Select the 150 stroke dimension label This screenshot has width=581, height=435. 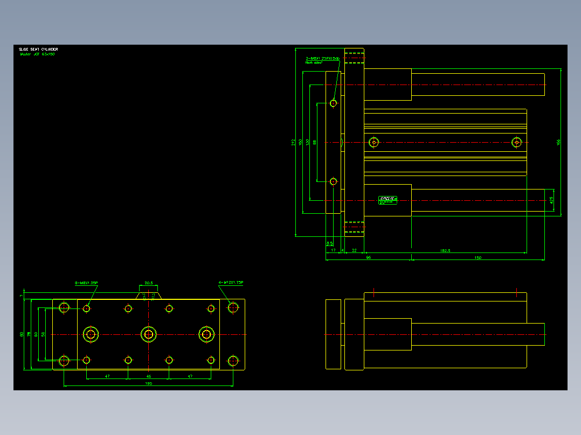478,258
